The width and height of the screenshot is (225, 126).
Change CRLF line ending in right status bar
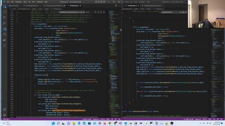click(x=210, y=119)
